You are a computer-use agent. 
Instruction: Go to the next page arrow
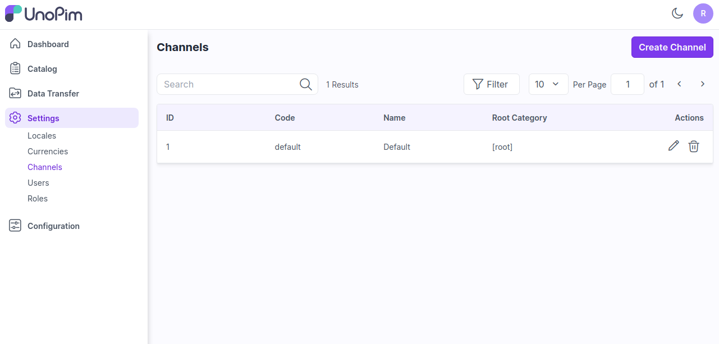(x=702, y=84)
